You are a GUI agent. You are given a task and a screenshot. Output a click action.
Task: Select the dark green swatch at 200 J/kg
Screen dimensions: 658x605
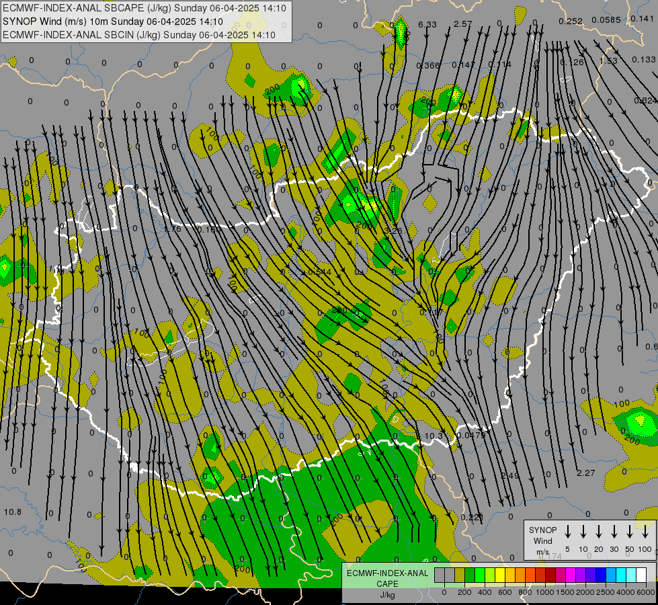[470, 575]
